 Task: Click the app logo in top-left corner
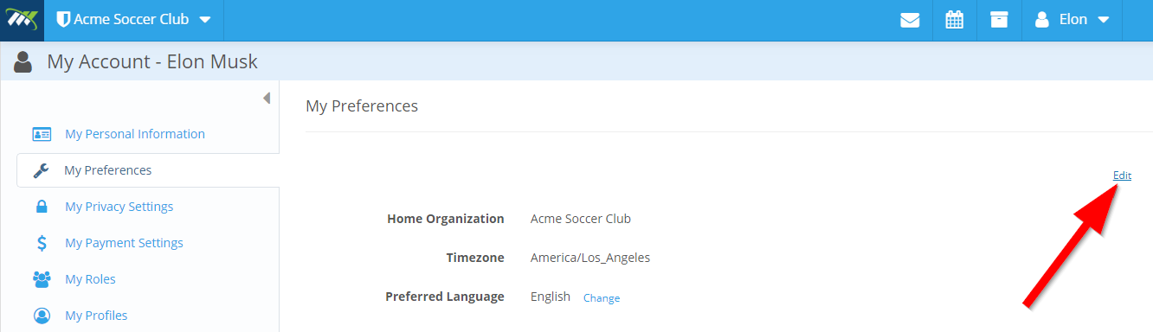[22, 20]
